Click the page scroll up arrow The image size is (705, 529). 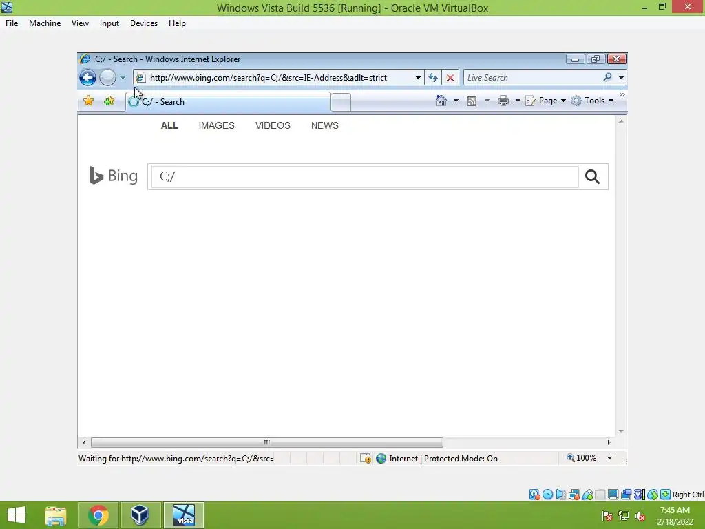coord(621,121)
